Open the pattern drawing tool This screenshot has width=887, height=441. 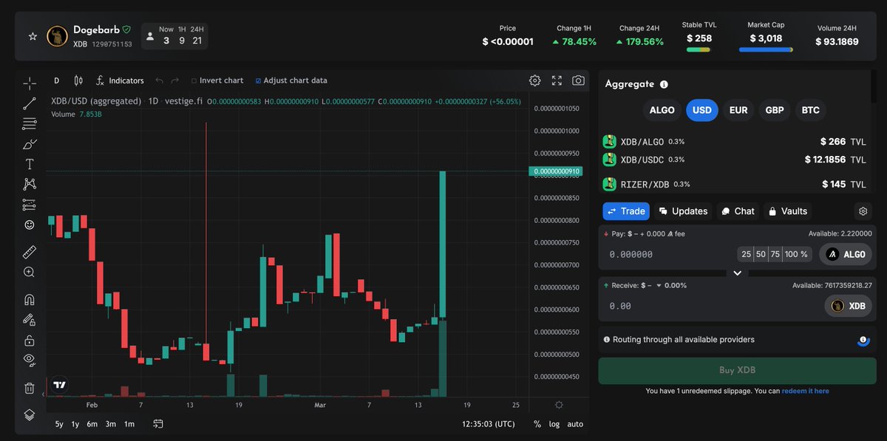(x=29, y=184)
